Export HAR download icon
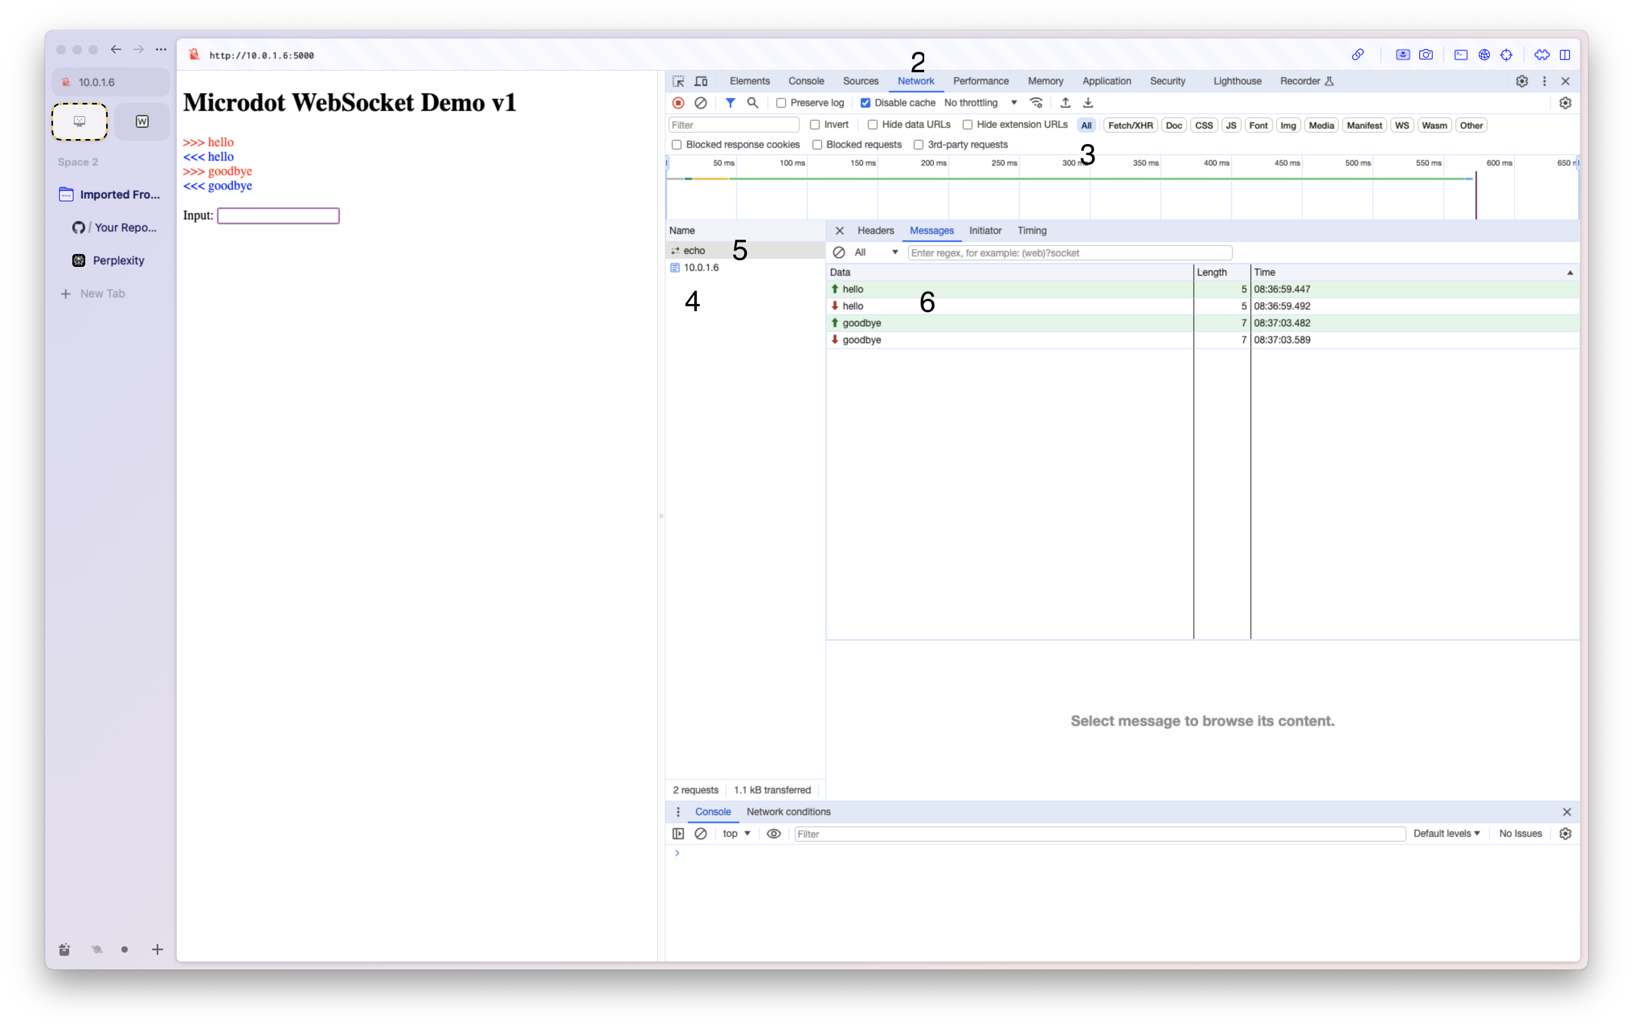The image size is (1633, 1029). point(1088,103)
